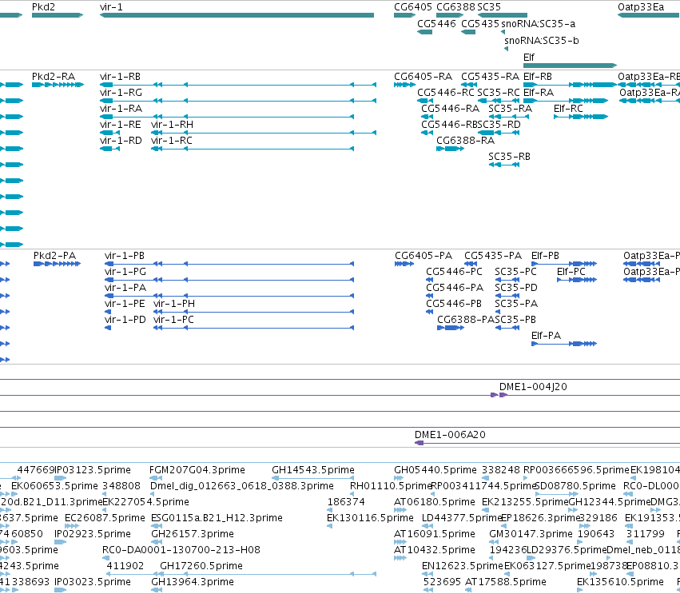Open the Oatp33Ea gene label
This screenshot has width=680, height=594.
[x=641, y=7]
